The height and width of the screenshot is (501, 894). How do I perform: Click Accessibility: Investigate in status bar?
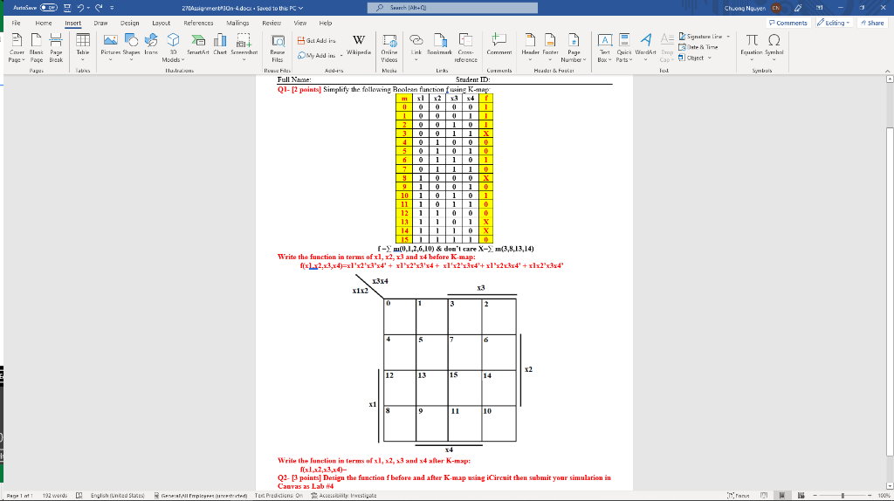(x=344, y=495)
